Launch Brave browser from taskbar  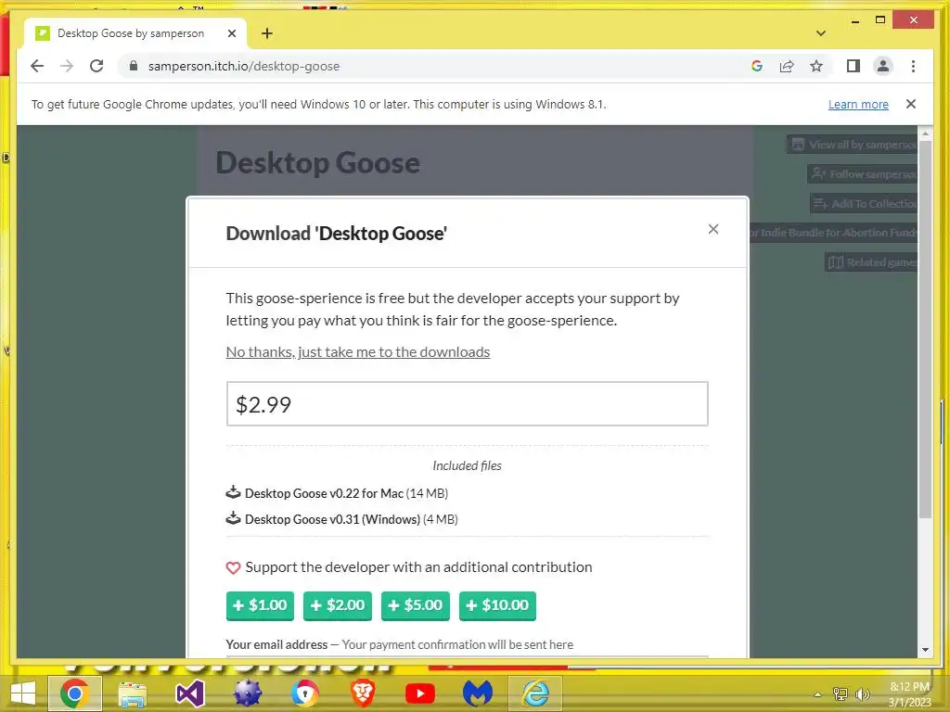(x=363, y=693)
